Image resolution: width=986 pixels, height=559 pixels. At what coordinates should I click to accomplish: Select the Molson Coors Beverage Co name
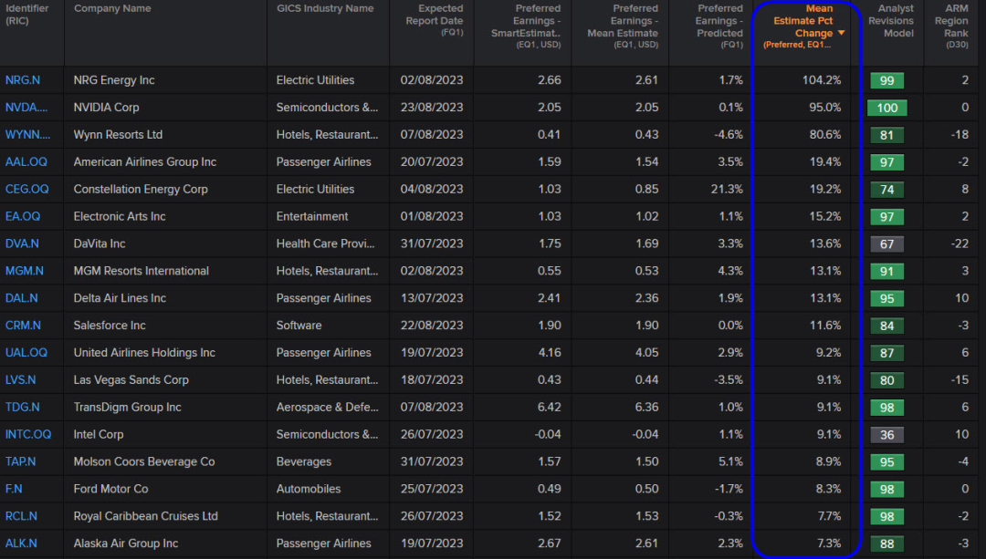[144, 461]
